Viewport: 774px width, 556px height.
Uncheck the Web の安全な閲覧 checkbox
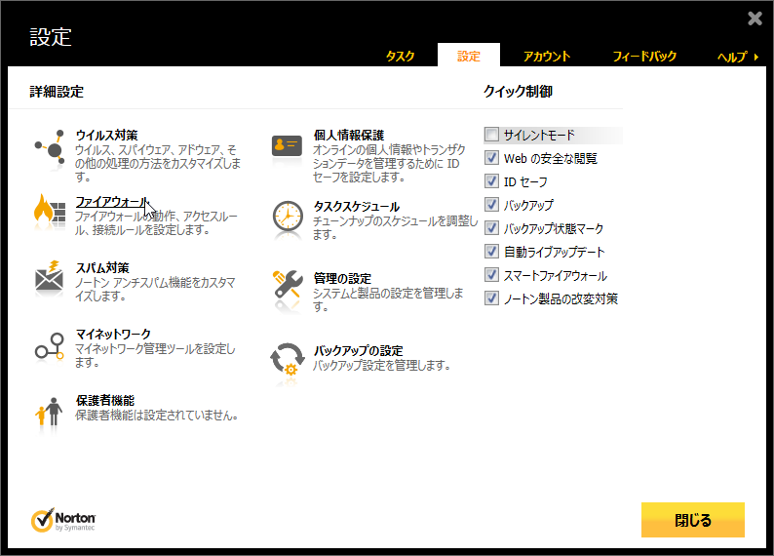coord(492,158)
